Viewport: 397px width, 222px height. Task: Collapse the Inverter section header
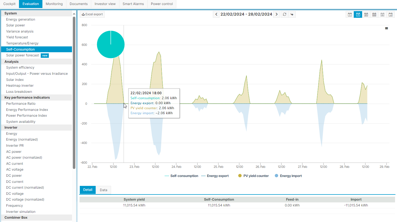tap(36, 128)
